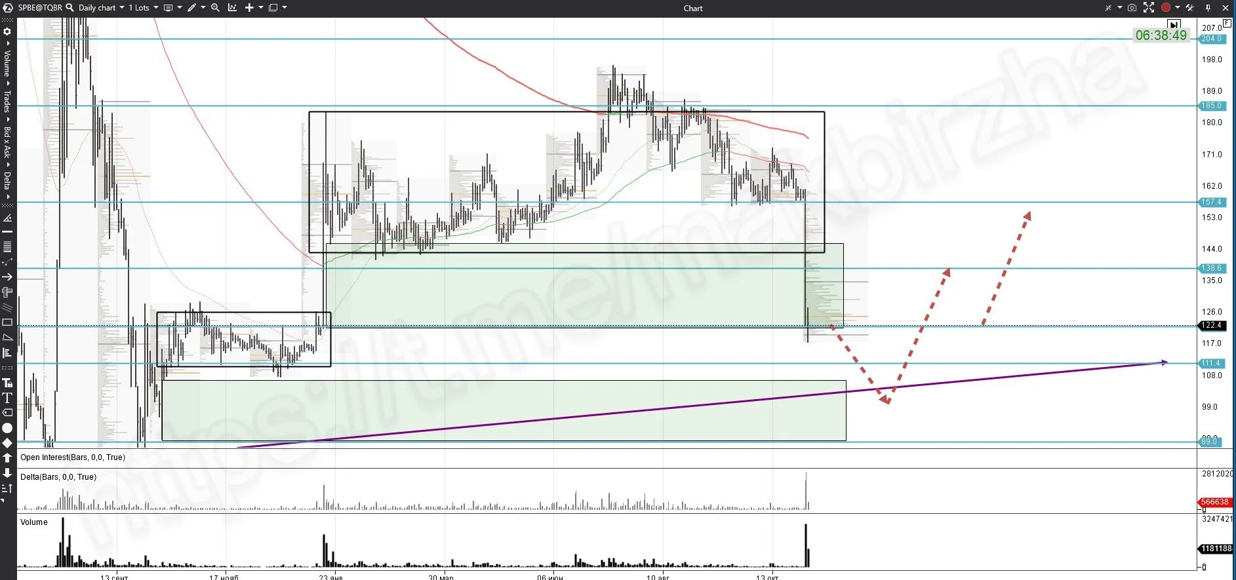This screenshot has height=580, width=1236.
Task: Click the Delta(Bars, 0,0, True) indicator label
Action: (58, 477)
